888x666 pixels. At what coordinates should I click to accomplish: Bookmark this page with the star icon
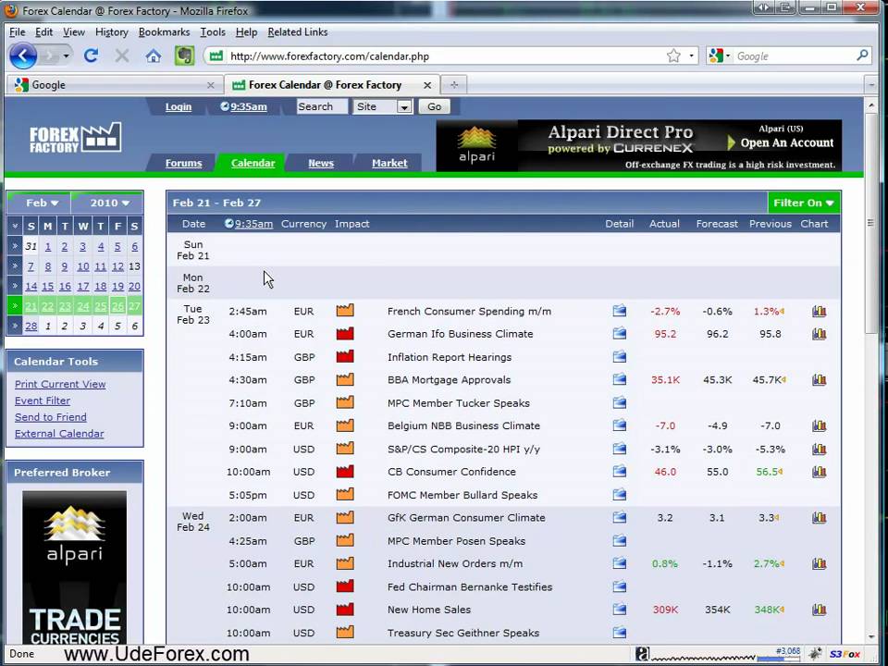673,55
